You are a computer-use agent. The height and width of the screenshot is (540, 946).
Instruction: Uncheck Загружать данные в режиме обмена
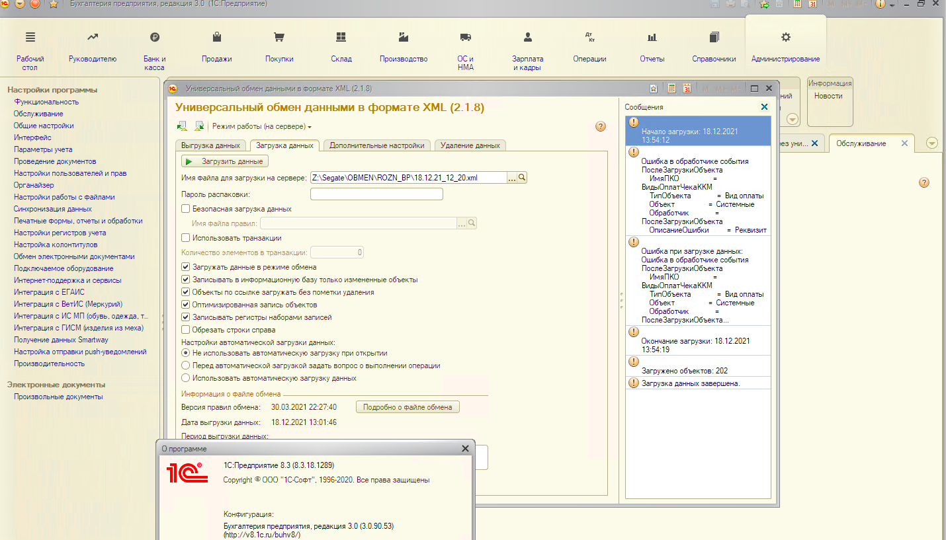coord(186,267)
